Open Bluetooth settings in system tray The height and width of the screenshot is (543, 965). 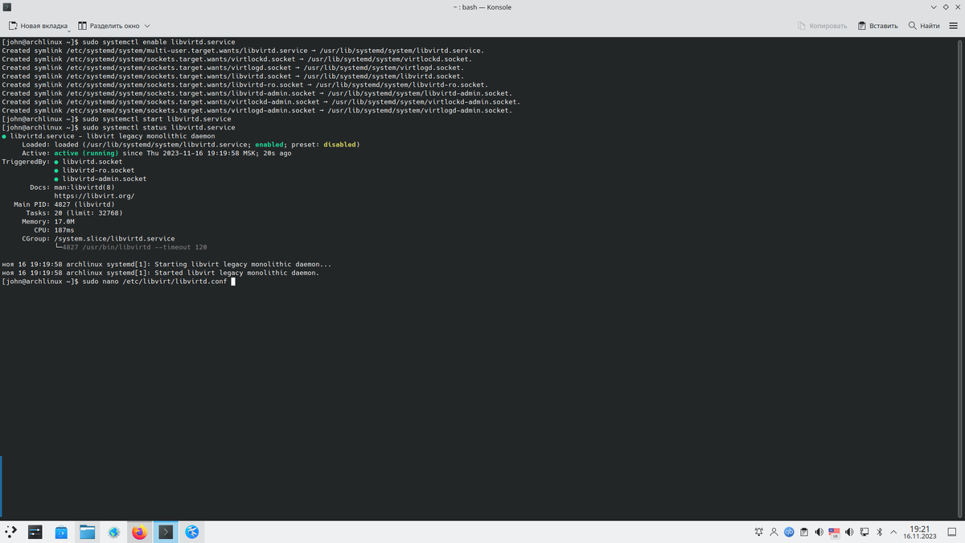pos(880,532)
